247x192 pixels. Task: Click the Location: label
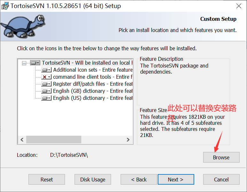[x=27, y=155]
